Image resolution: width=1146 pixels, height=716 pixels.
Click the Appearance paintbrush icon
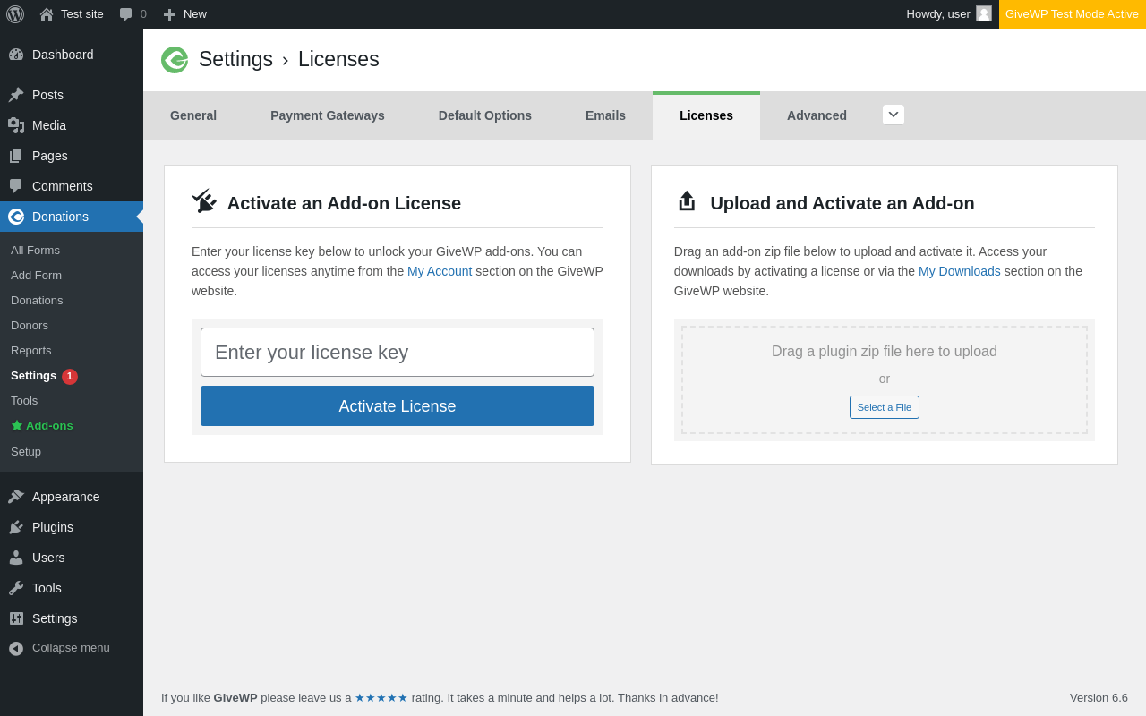[x=16, y=497]
